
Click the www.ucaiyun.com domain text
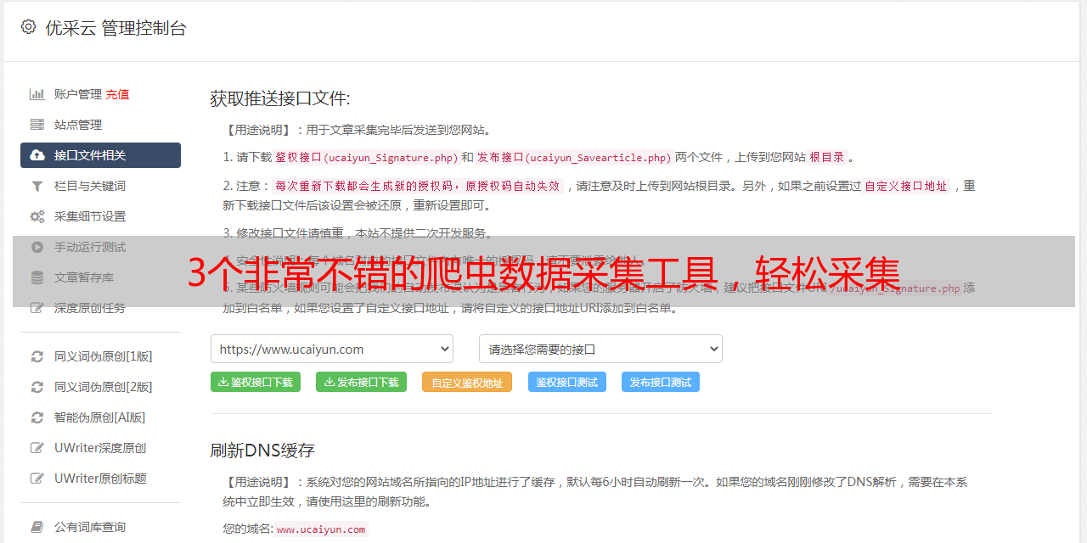tap(321, 529)
